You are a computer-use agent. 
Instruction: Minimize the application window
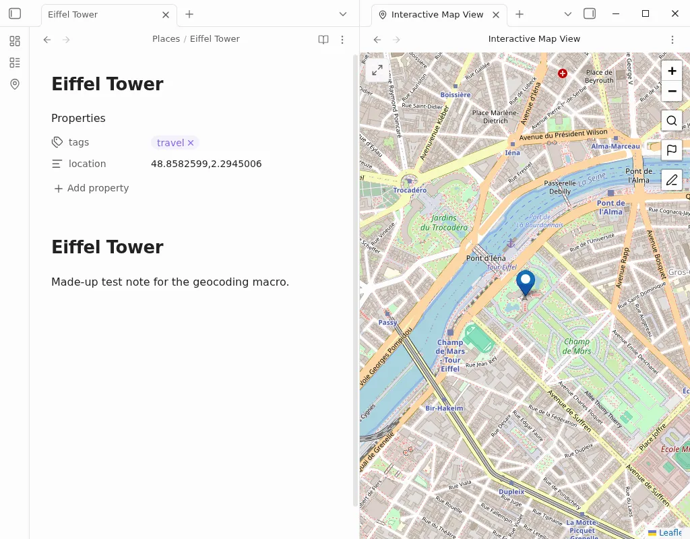coord(616,13)
